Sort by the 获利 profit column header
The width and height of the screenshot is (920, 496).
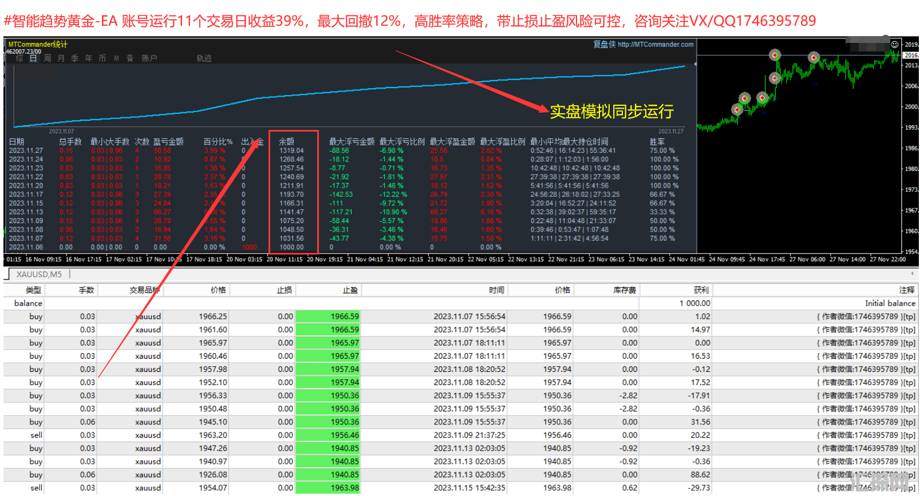[701, 290]
